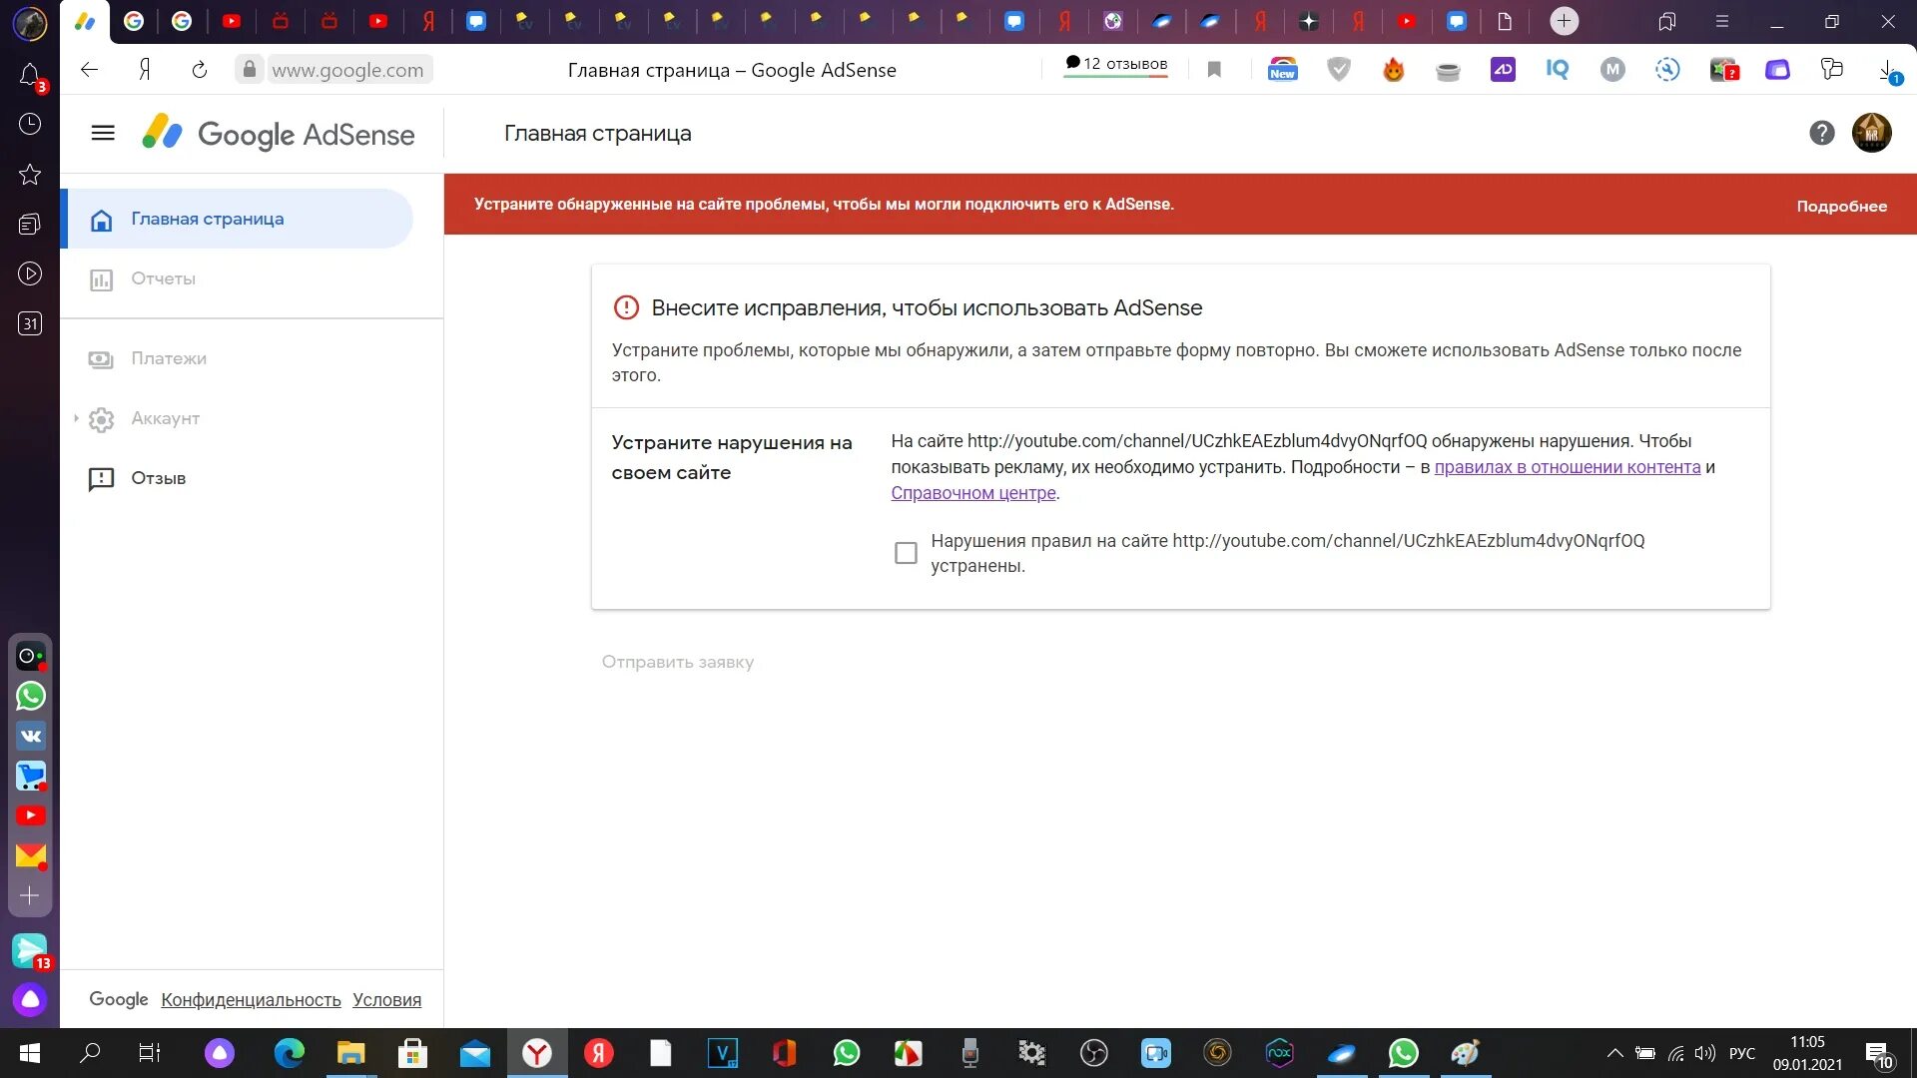Open history clock in side panel
1917x1078 pixels.
coord(30,124)
